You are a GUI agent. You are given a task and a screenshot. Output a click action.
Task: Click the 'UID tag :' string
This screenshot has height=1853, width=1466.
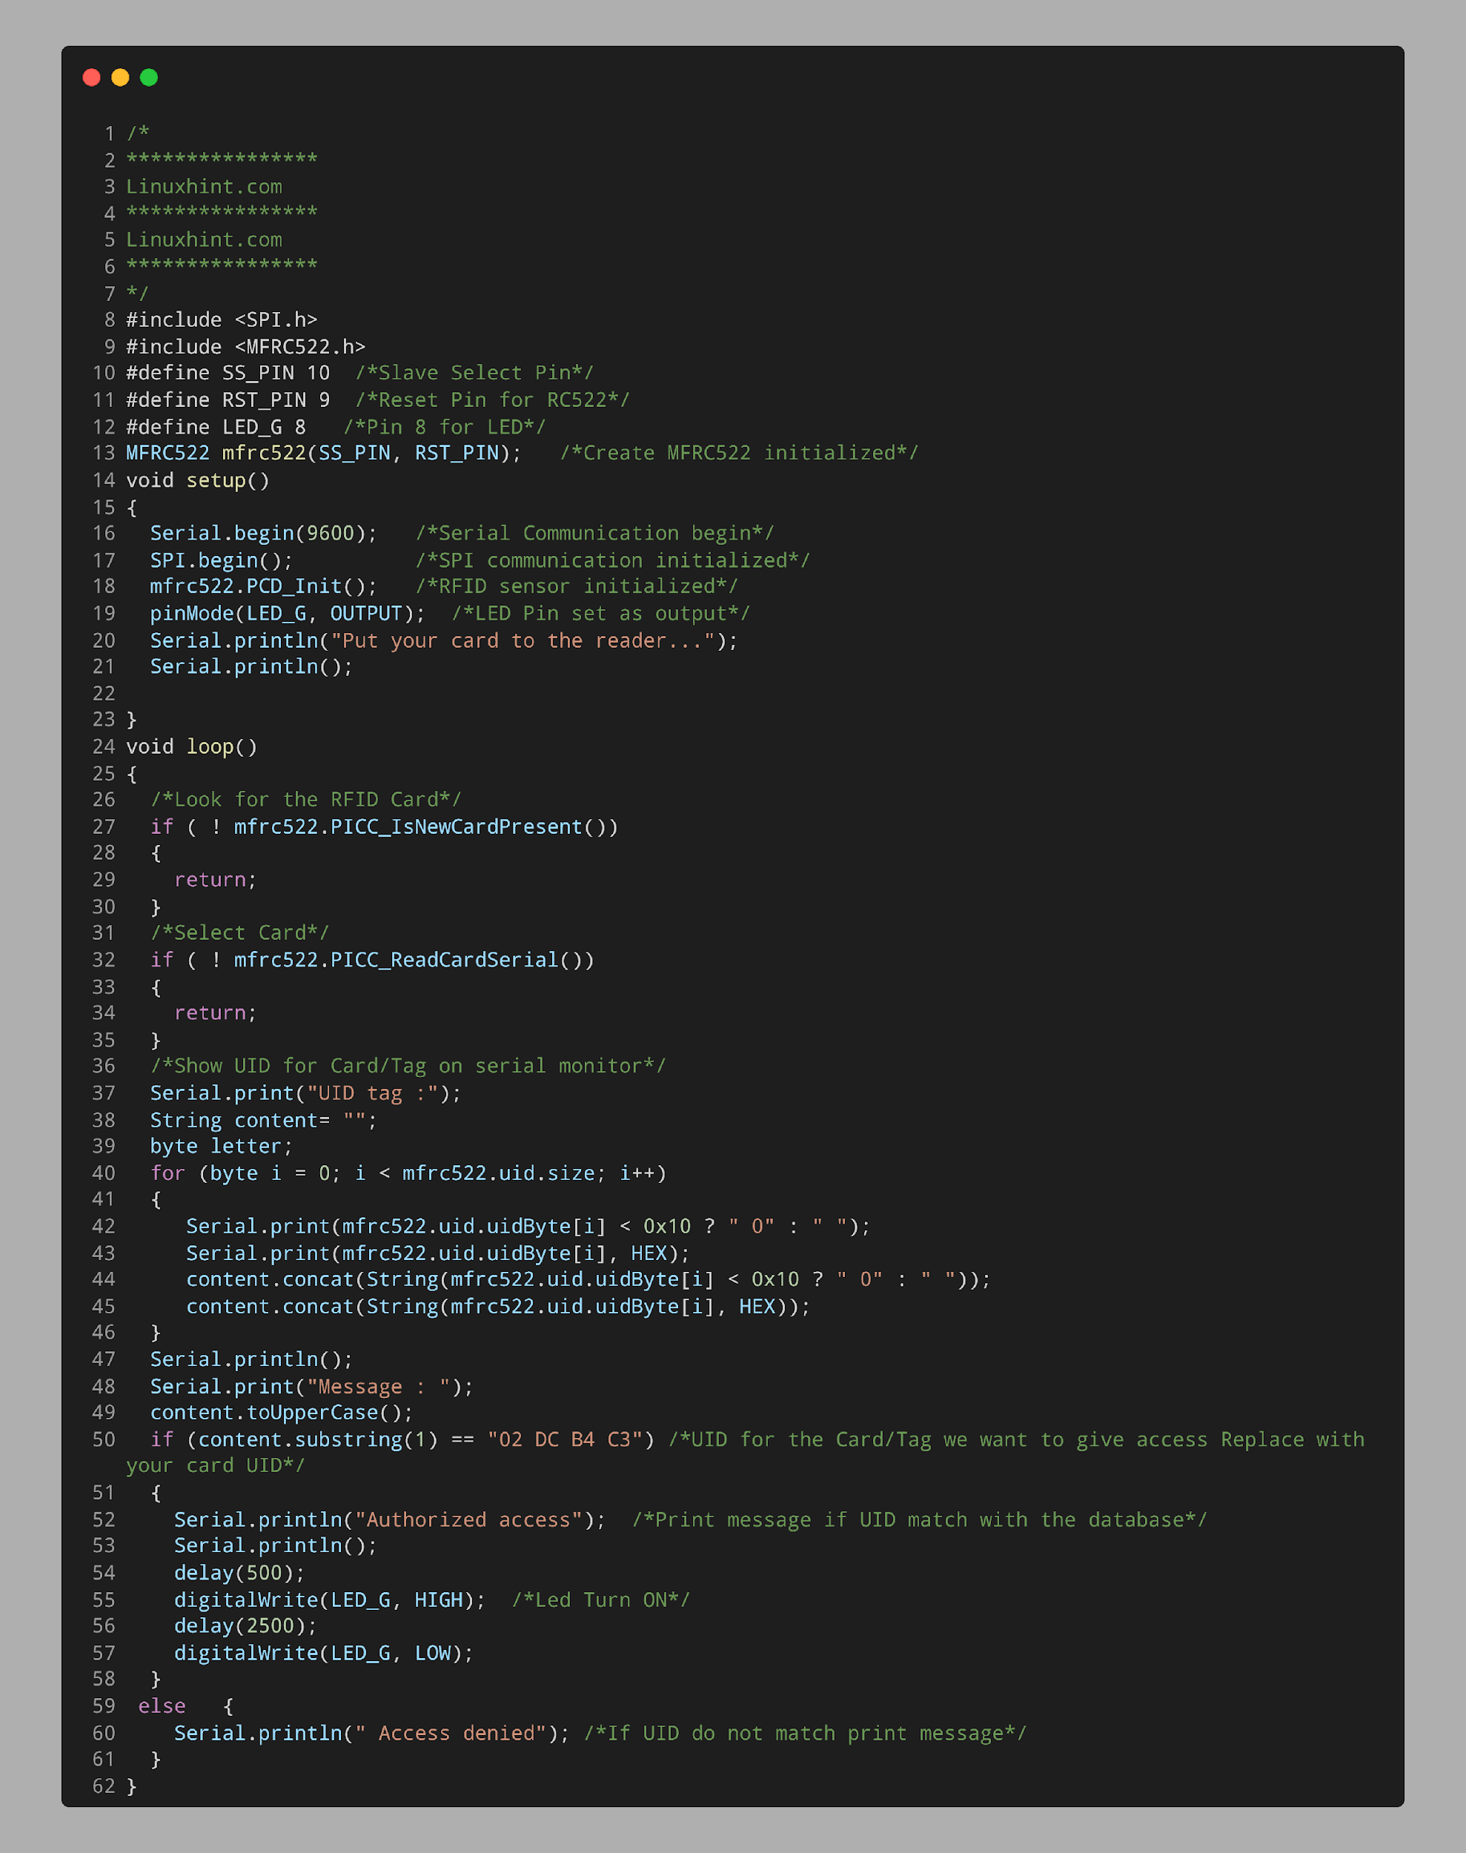371,1093
